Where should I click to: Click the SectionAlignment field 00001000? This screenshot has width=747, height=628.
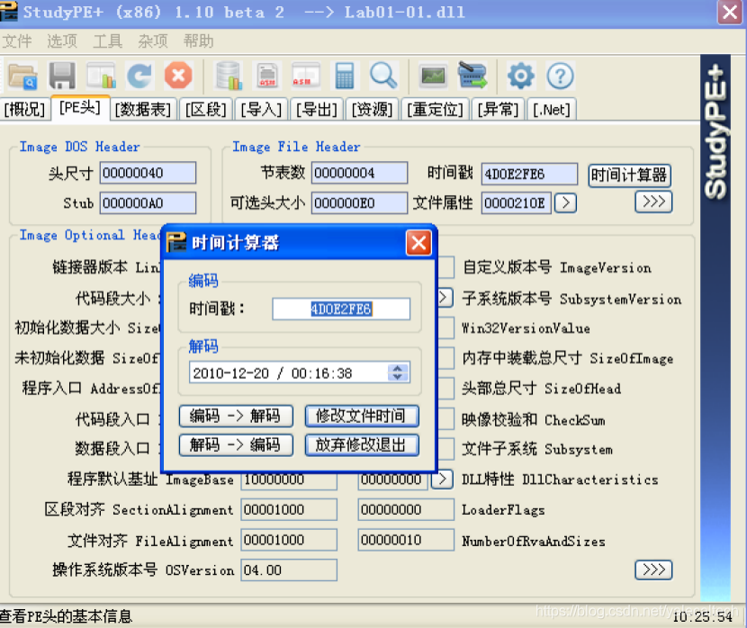(x=289, y=509)
